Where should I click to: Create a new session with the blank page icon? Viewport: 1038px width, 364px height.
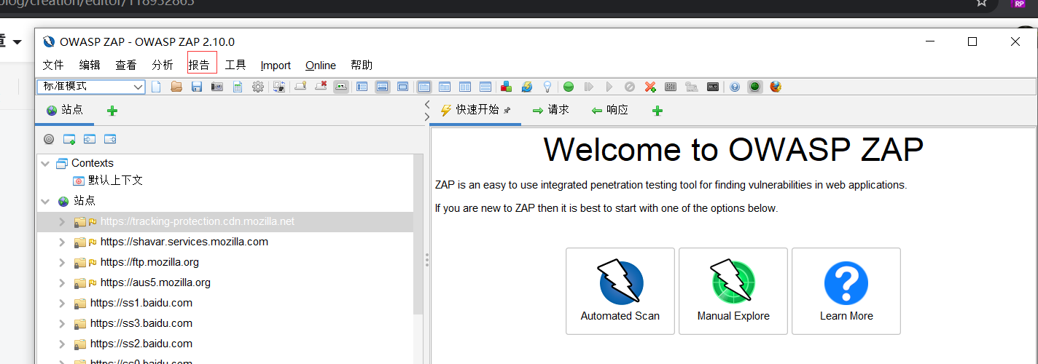[156, 87]
